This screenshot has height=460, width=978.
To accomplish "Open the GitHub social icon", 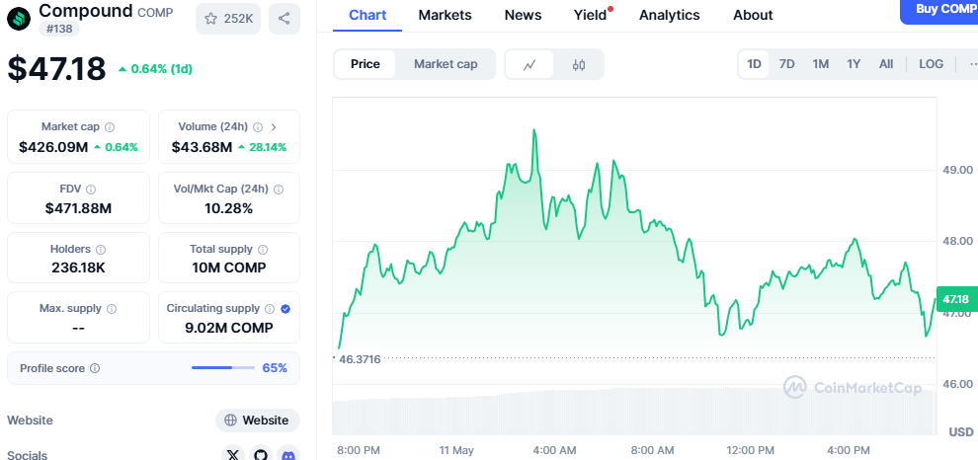I will [x=261, y=454].
